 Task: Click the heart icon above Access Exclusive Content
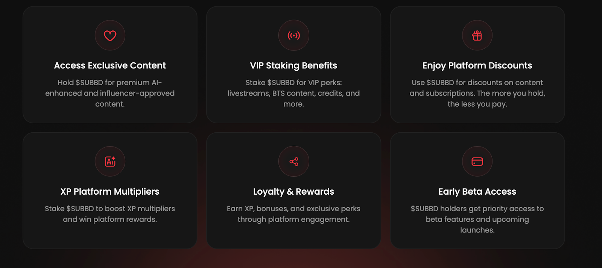(x=110, y=35)
